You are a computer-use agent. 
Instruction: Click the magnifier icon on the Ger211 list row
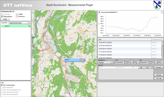tap(29, 26)
